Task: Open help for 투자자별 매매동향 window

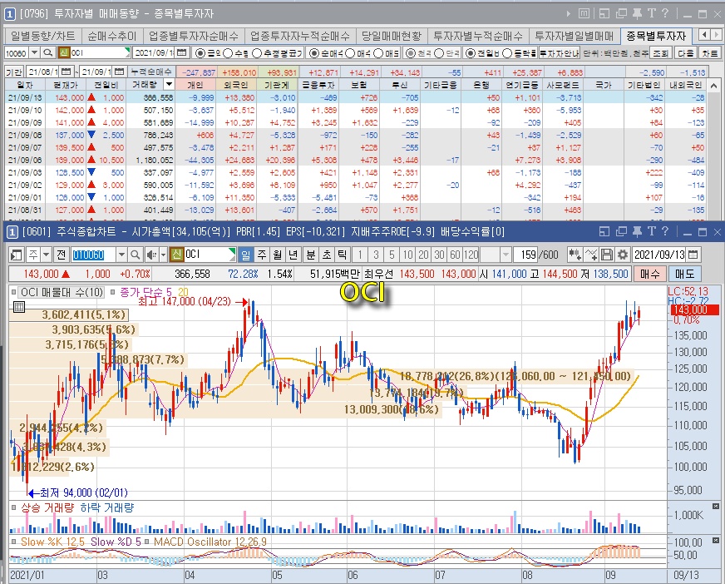Action: pyautogui.click(x=664, y=13)
